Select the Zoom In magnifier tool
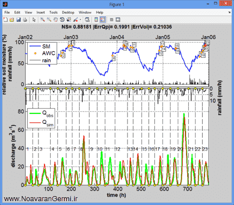 [x=42, y=19]
